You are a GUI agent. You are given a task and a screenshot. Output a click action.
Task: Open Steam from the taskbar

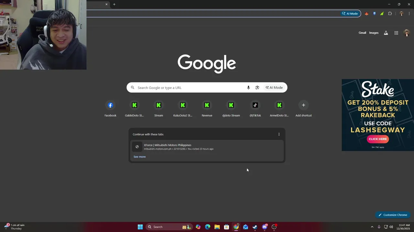pyautogui.click(x=255, y=227)
